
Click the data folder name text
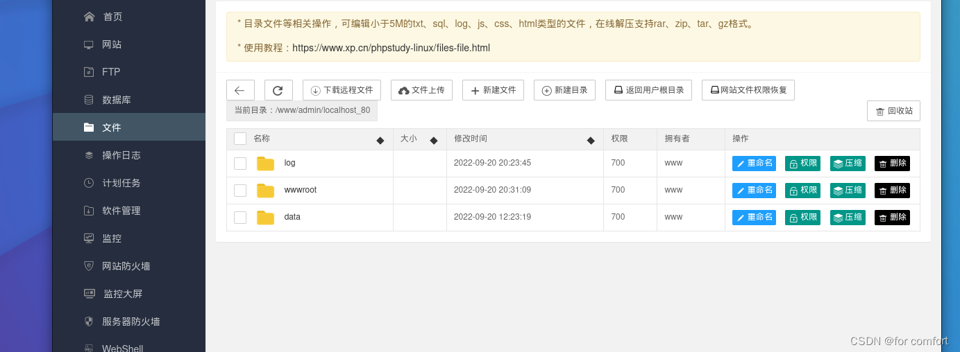[x=292, y=217]
